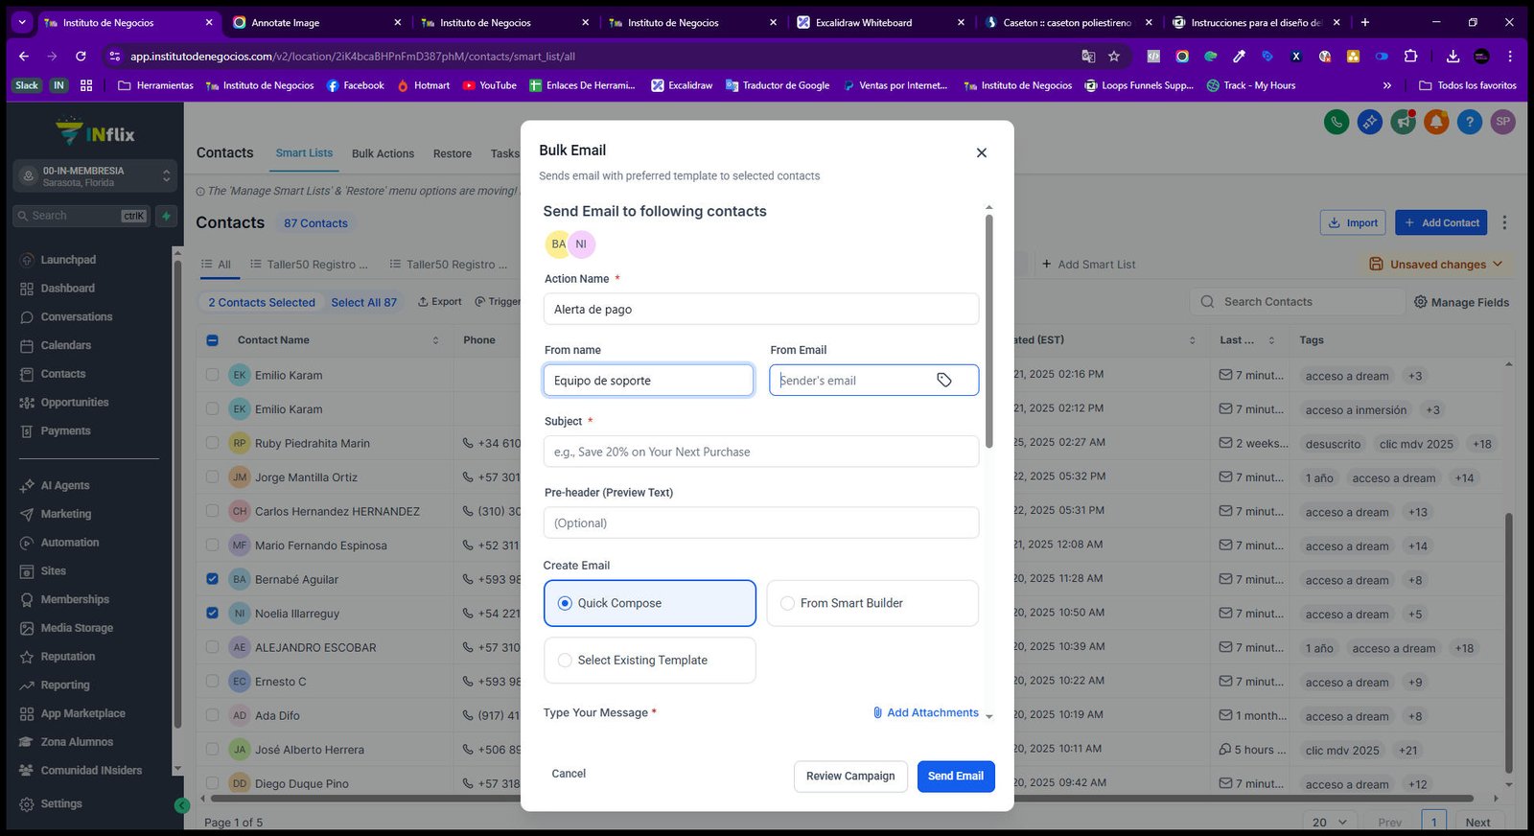The image size is (1534, 836).
Task: Click the Review Campaign button
Action: [850, 777]
